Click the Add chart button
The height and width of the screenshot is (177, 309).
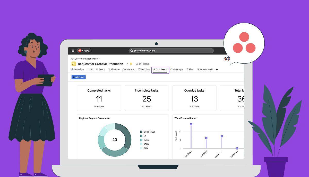point(78,77)
